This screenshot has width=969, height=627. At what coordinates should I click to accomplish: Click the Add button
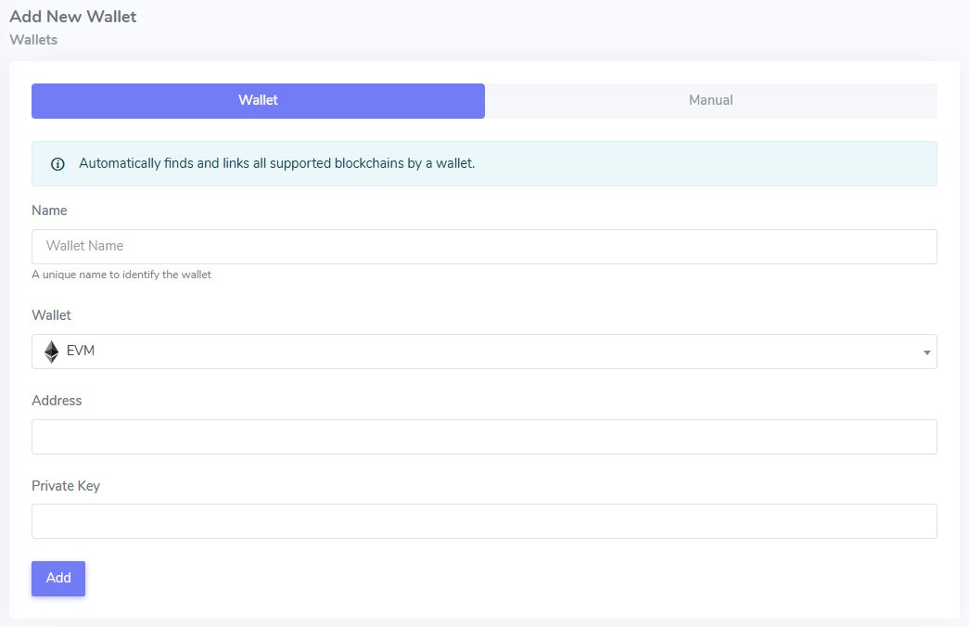point(58,578)
